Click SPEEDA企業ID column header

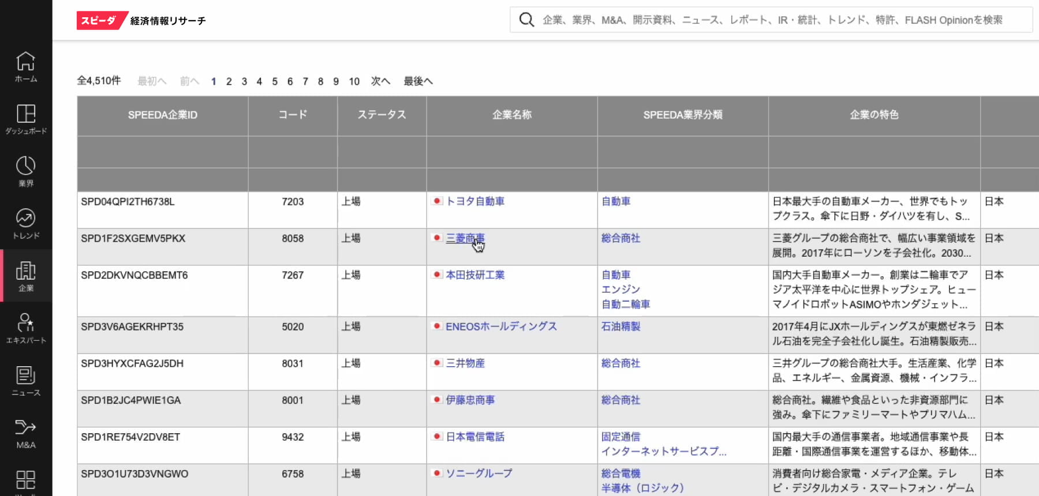coord(163,115)
